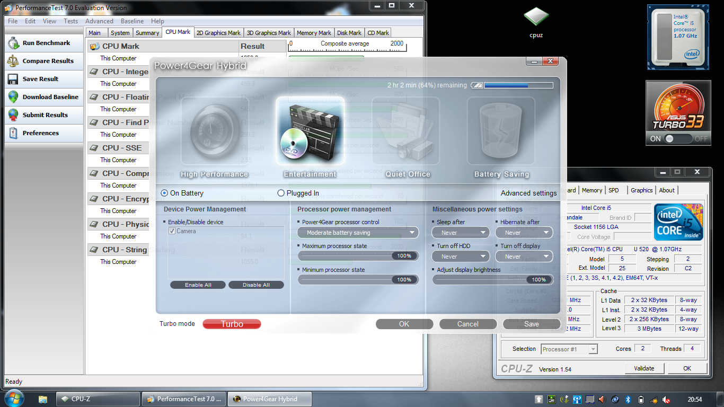Switch to the 2D Graphics Mark tab
The image size is (724, 407).
tap(218, 33)
